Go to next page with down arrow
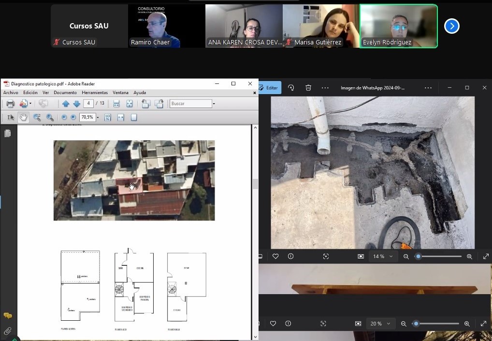Image resolution: width=492 pixels, height=341 pixels. [x=76, y=104]
